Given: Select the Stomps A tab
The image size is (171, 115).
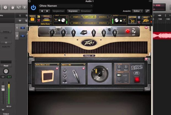Looking at the screenshot, I should click(77, 17).
